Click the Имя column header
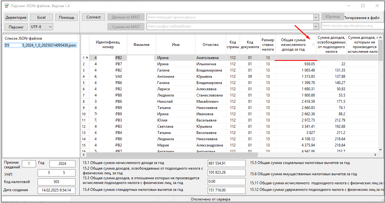The height and width of the screenshot is (203, 385). [x=176, y=45]
